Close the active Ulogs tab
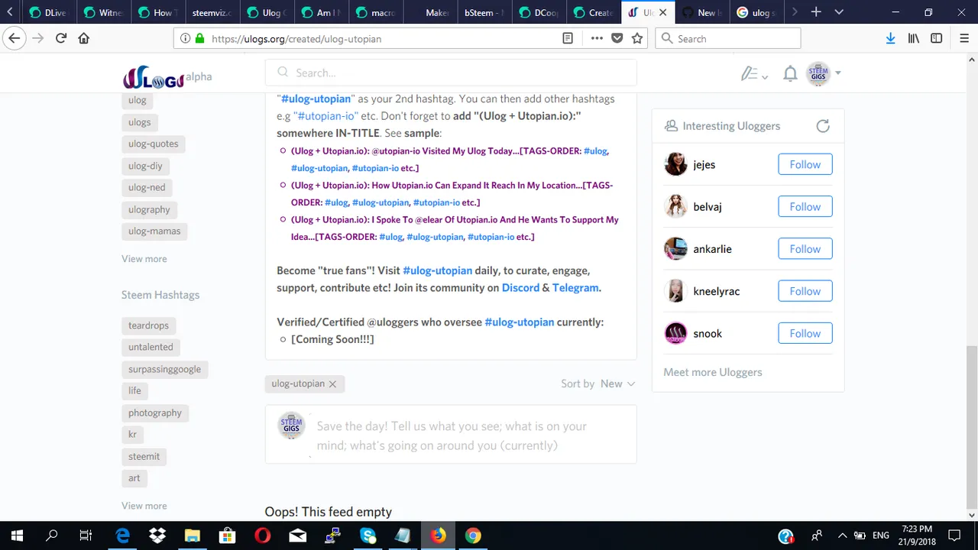978x550 pixels. tap(662, 12)
